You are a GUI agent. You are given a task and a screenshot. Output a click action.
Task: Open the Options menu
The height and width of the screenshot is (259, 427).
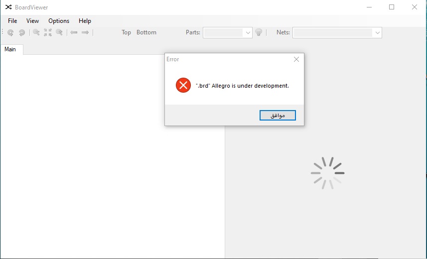tap(59, 21)
